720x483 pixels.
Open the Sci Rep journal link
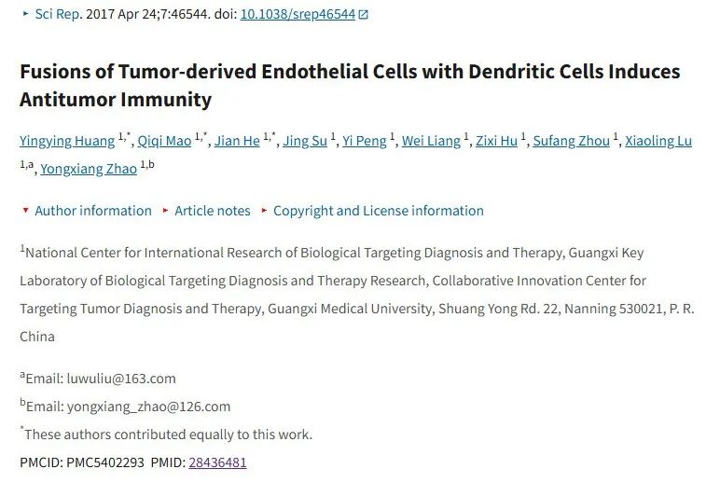[58, 14]
